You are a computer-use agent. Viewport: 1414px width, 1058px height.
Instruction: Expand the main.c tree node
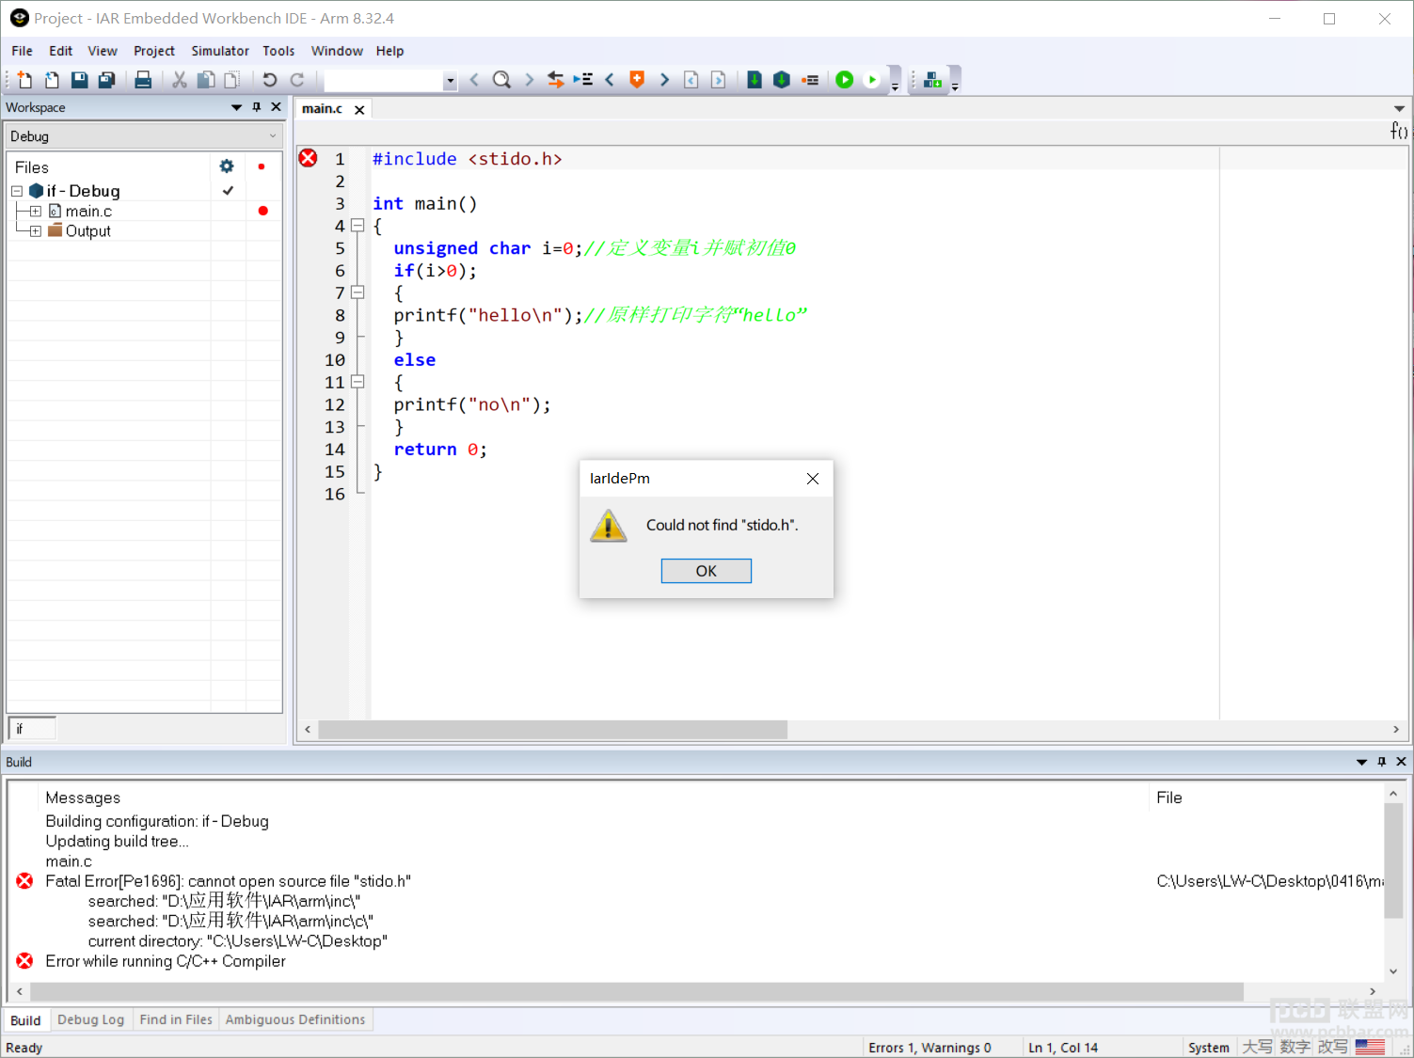click(36, 211)
